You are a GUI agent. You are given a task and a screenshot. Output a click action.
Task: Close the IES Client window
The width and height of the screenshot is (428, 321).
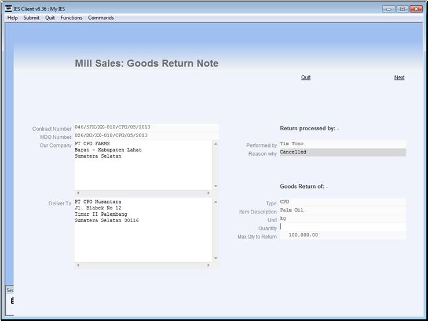click(x=416, y=9)
